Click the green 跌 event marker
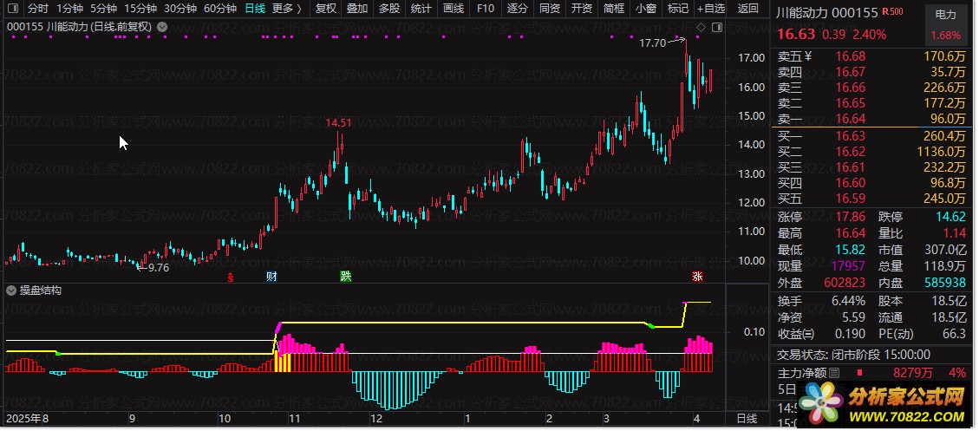 click(345, 277)
